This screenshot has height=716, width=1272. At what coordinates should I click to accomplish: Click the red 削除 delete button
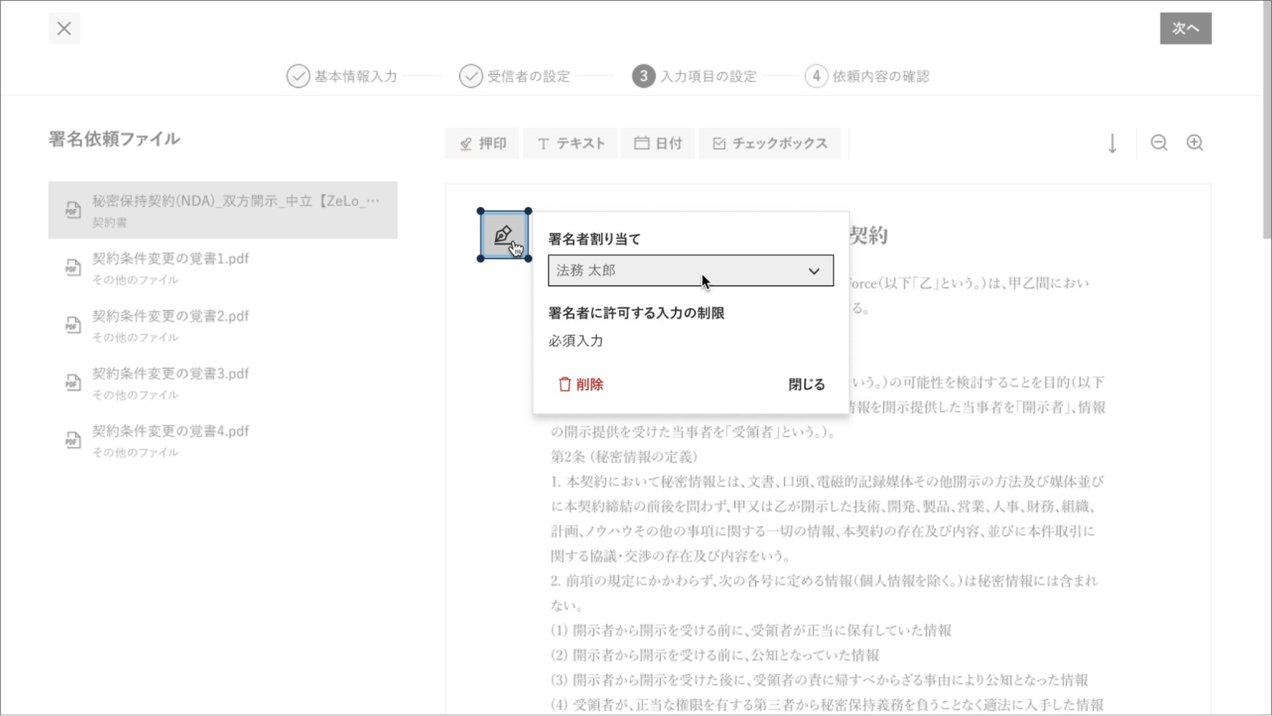(581, 385)
